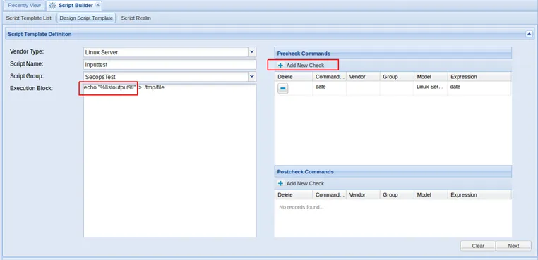
Task: Click the Next button
Action: pyautogui.click(x=513, y=246)
